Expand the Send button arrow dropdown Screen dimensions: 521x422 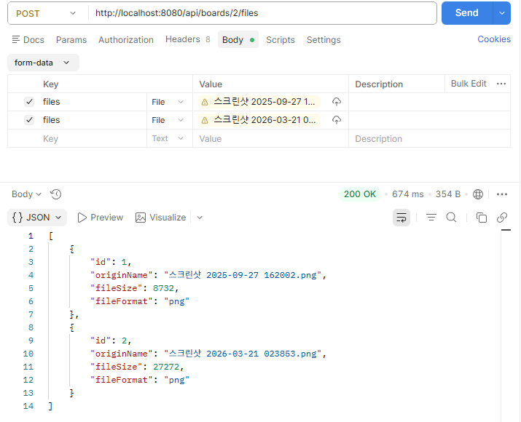coord(502,13)
